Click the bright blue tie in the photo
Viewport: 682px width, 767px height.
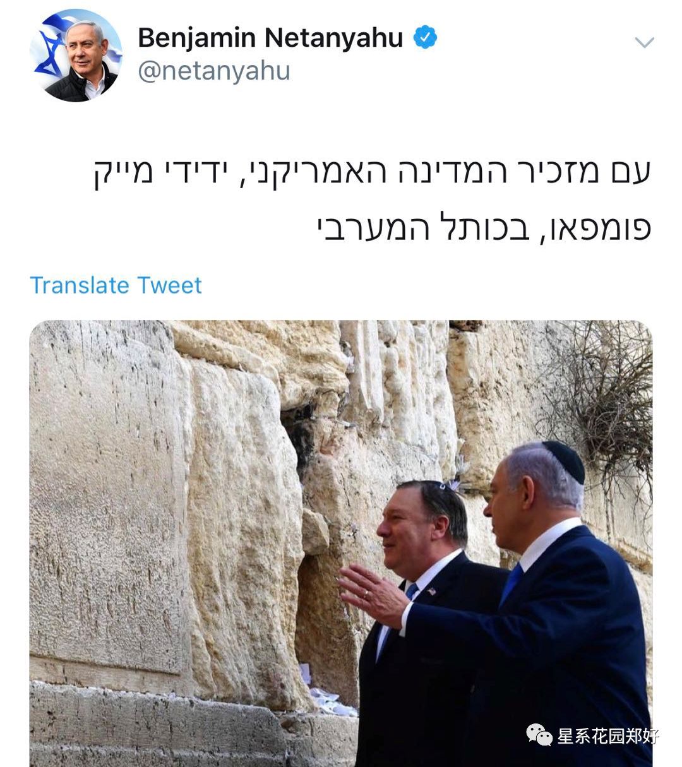(x=512, y=582)
